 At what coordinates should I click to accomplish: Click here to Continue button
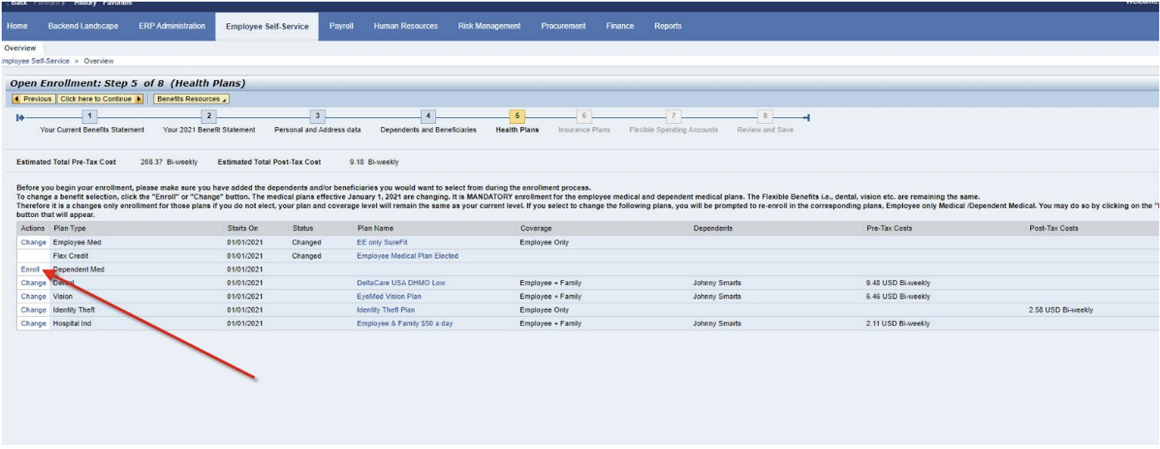click(x=102, y=99)
